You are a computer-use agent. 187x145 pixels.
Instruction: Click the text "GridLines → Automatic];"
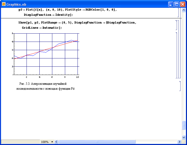(42, 28)
